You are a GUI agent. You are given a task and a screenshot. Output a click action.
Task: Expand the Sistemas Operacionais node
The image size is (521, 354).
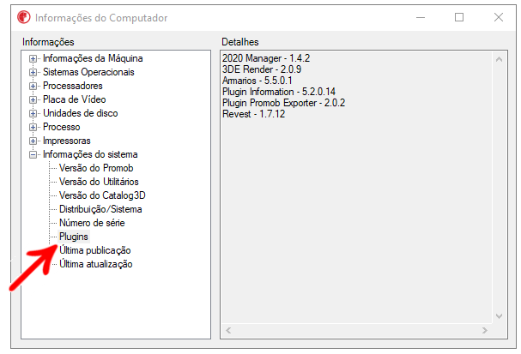click(33, 72)
